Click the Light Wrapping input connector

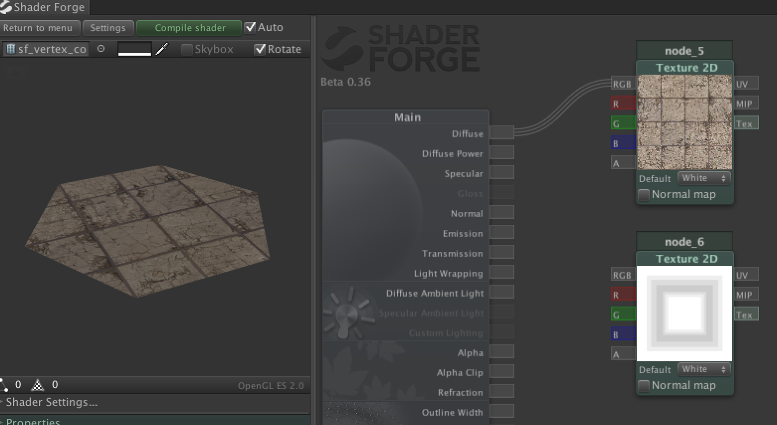(x=502, y=272)
